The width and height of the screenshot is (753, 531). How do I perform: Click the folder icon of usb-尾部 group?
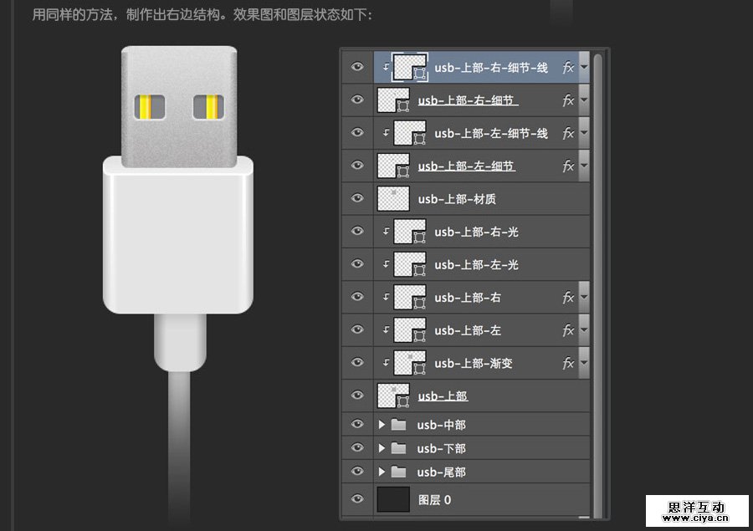point(397,472)
